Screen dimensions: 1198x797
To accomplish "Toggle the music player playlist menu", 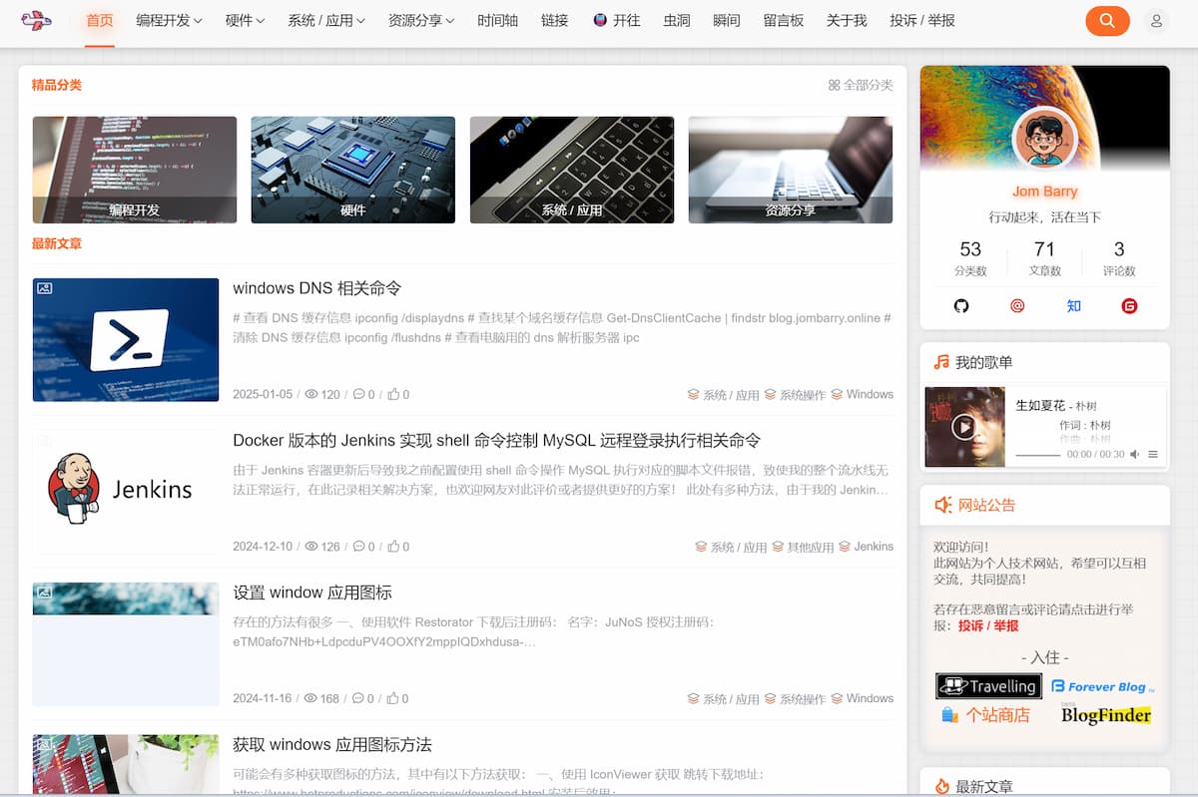I will click(1153, 455).
